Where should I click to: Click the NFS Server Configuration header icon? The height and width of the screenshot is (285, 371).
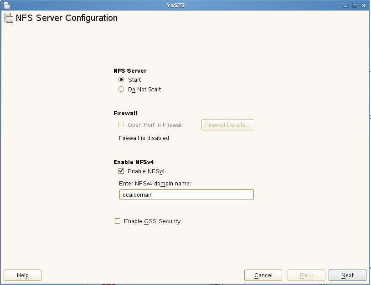click(9, 18)
